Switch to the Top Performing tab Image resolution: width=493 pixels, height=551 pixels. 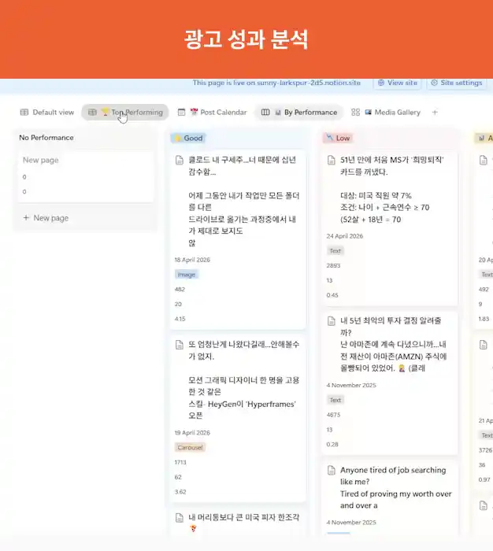[125, 113]
